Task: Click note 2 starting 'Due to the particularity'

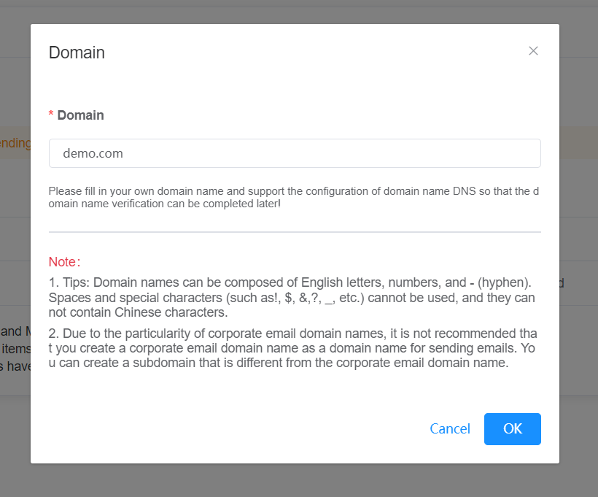Action: pos(292,347)
